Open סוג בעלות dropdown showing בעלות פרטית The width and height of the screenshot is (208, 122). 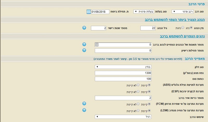144,11
